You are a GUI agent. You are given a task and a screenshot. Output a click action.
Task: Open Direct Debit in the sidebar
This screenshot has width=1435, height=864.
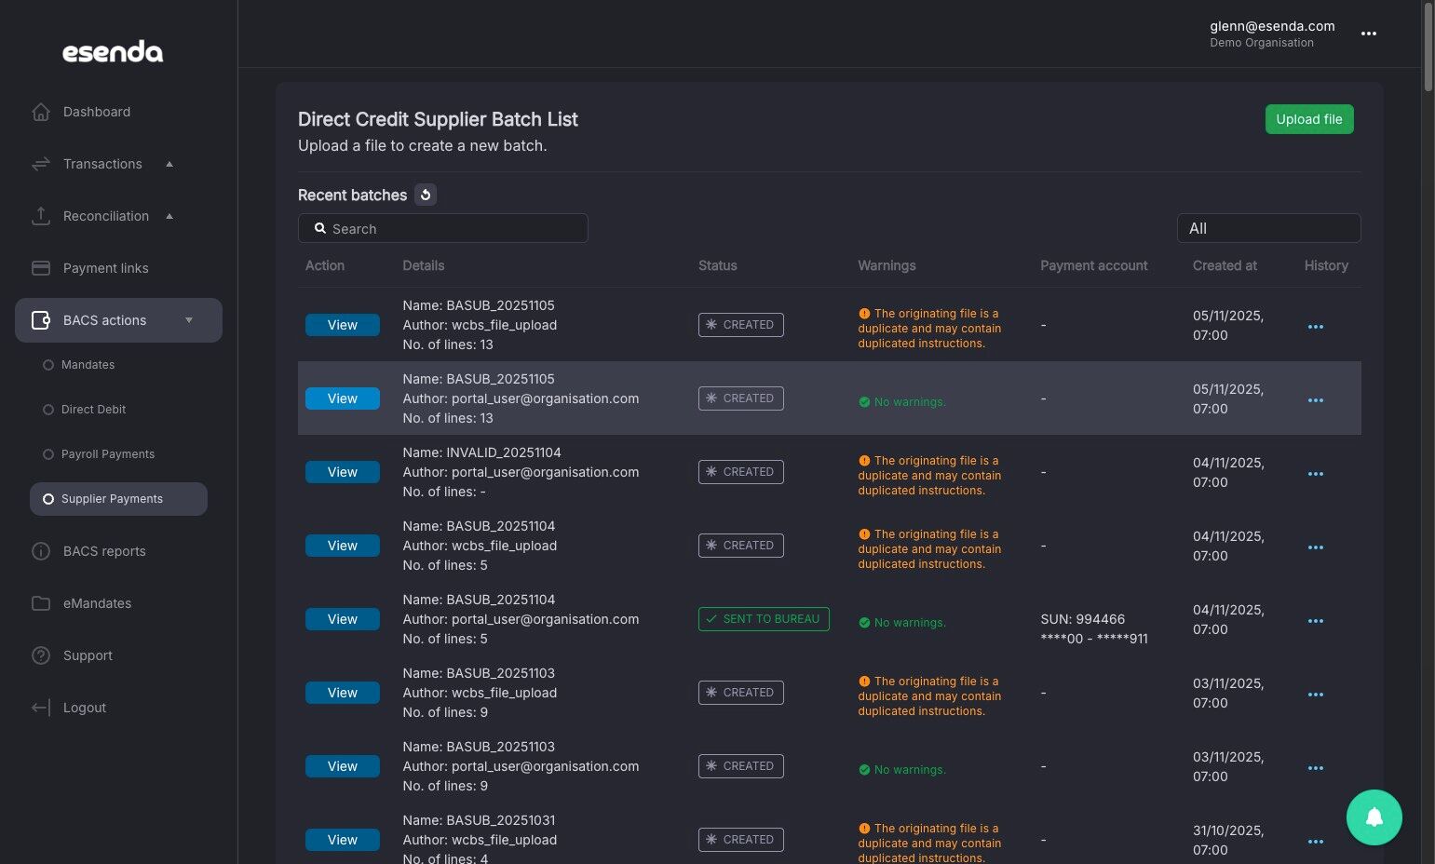coord(93,410)
